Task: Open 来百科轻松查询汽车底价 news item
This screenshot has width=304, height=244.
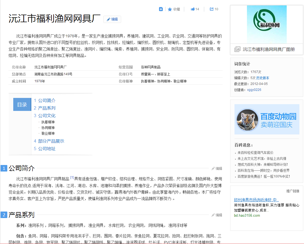Action: pos(255,153)
